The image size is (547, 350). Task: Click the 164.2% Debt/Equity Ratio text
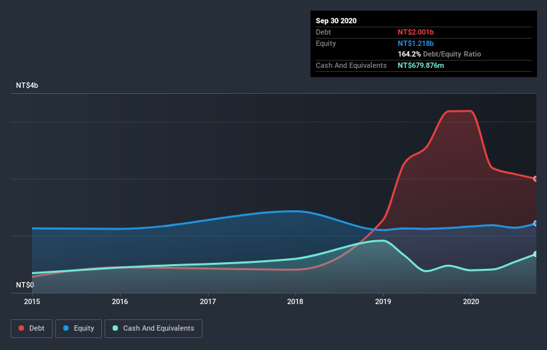tap(439, 55)
